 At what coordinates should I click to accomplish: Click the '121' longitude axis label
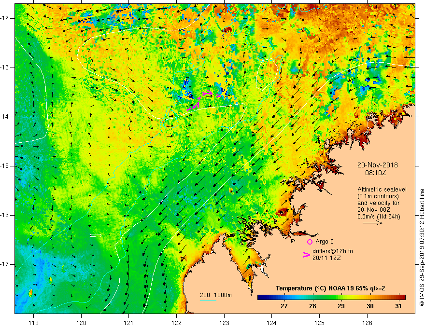[x=129, y=323]
